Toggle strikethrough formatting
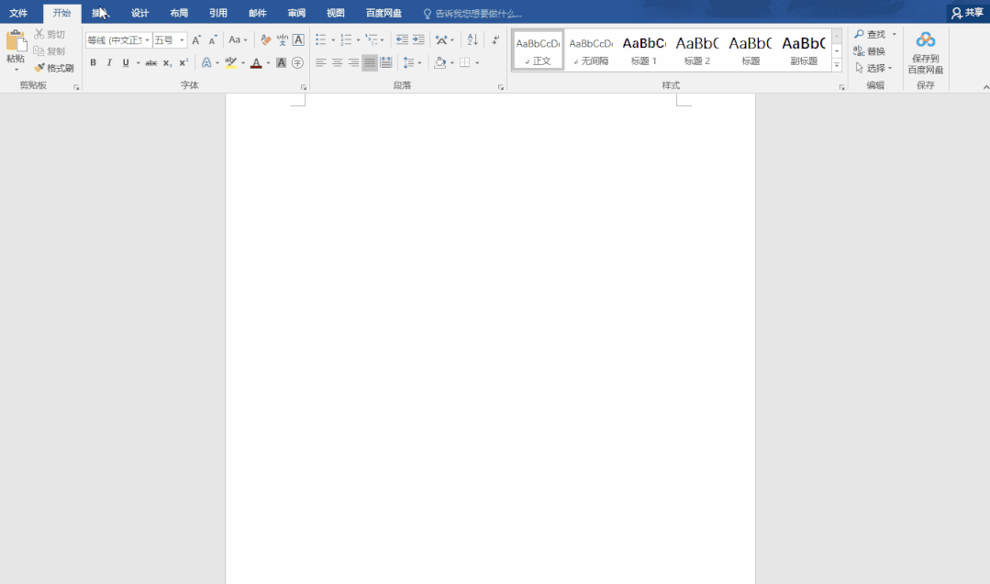990x584 pixels. 151,63
